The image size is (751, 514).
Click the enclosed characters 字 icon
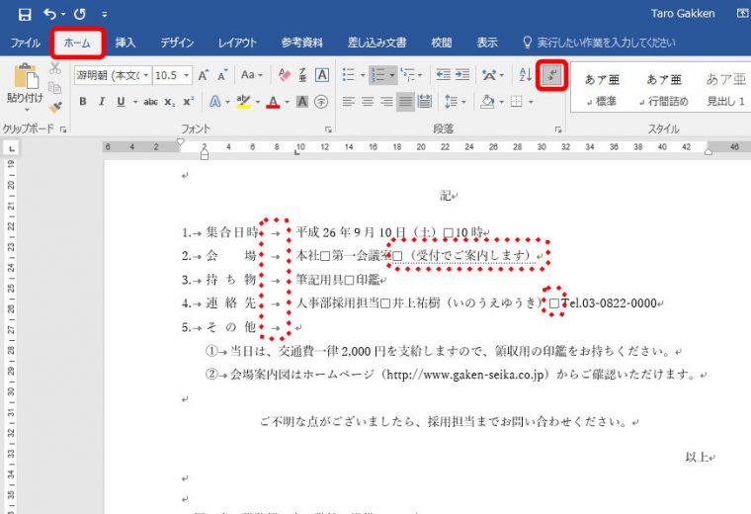click(x=321, y=102)
